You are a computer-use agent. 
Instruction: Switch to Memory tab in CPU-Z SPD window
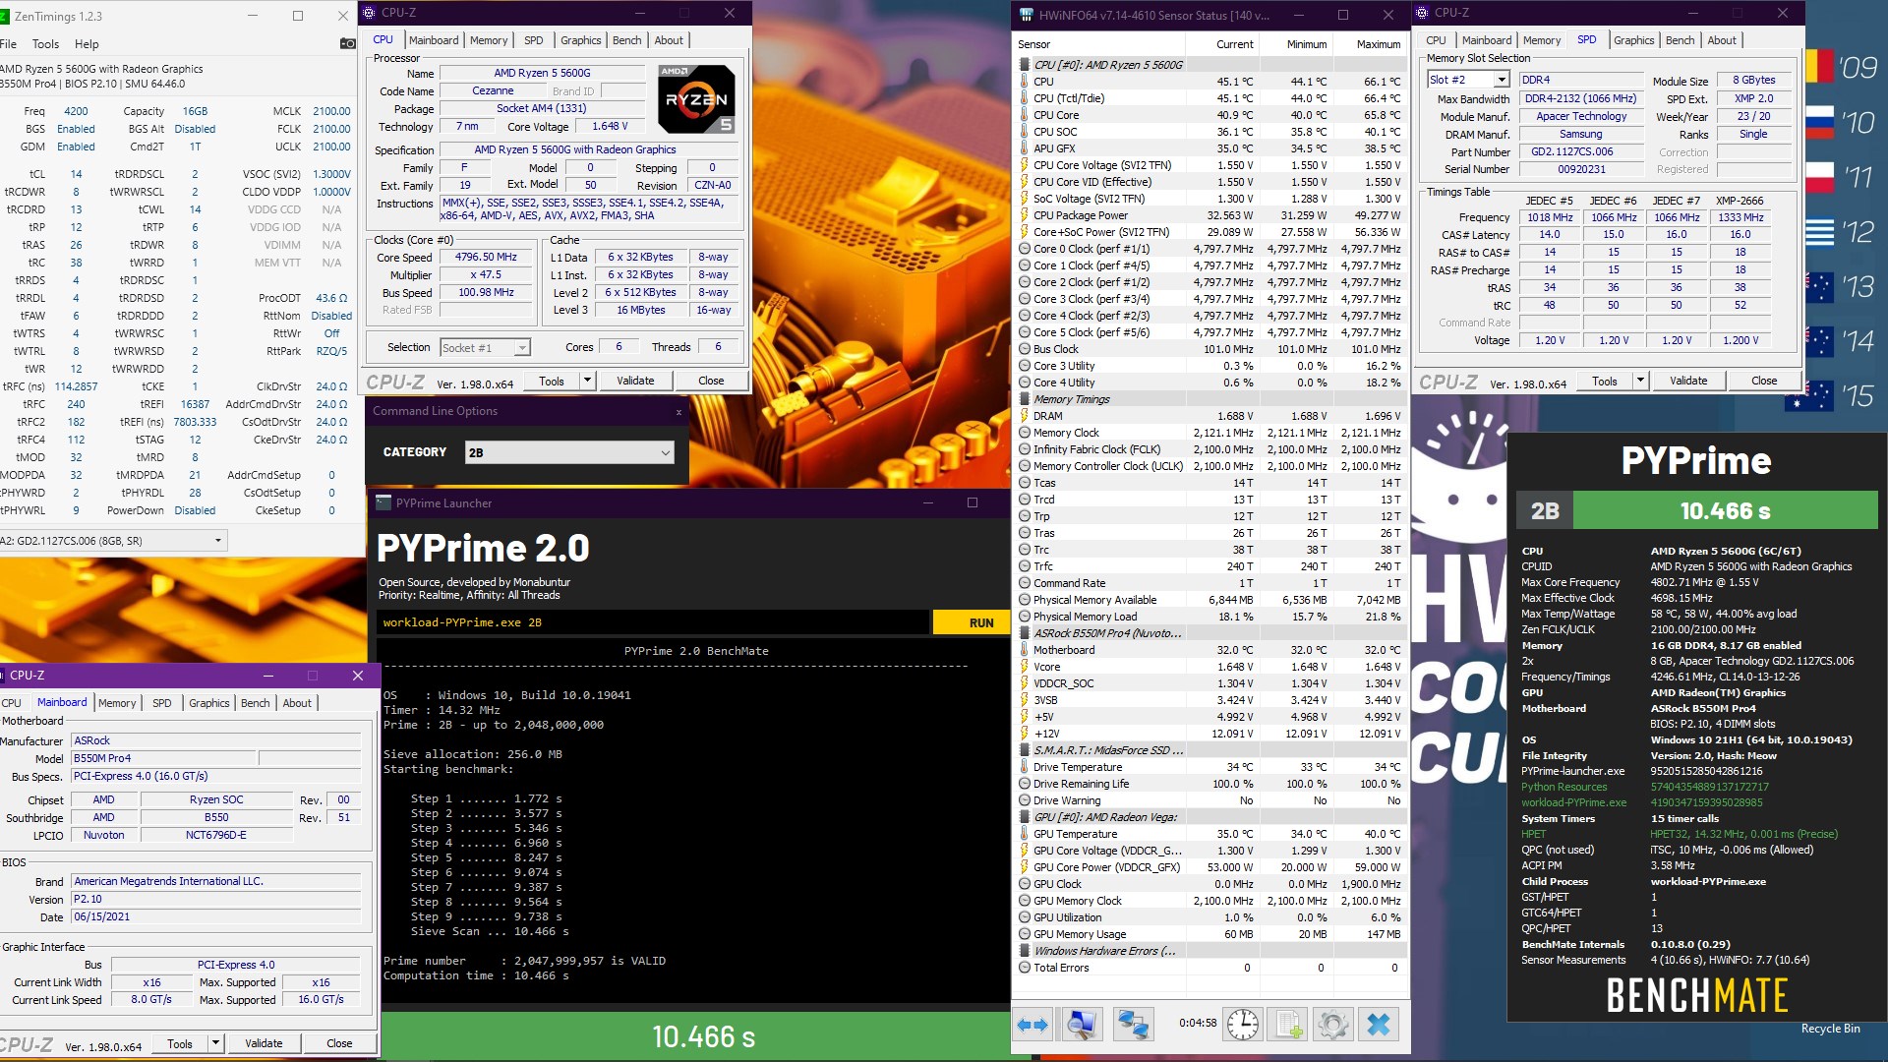(x=1541, y=40)
